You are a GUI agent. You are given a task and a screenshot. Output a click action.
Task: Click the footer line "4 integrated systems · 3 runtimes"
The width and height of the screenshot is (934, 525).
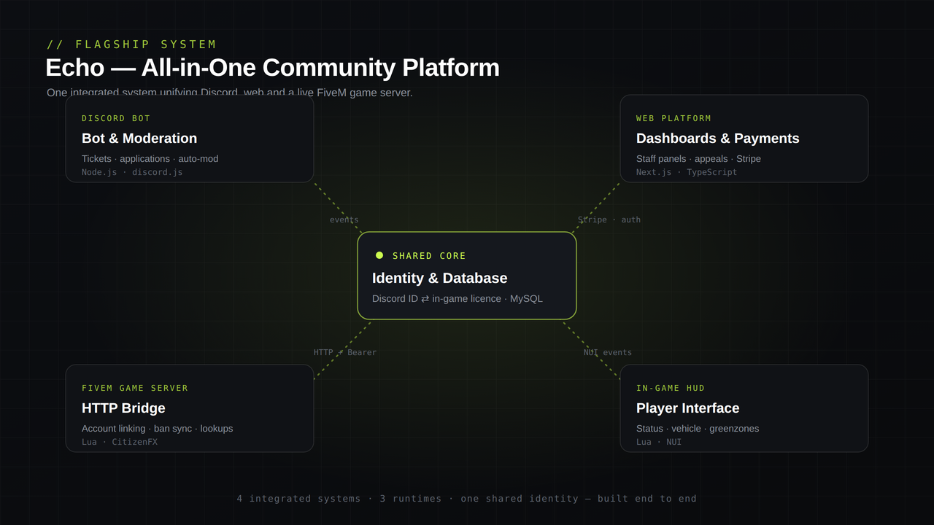339,499
